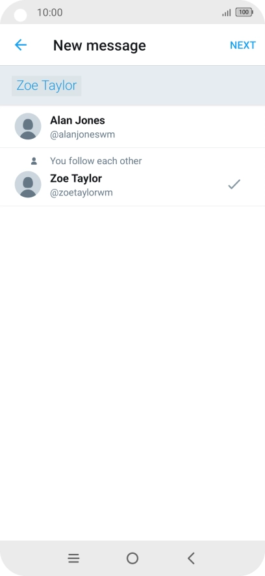Click the recipient search field area
The image size is (265, 576).
[132, 85]
